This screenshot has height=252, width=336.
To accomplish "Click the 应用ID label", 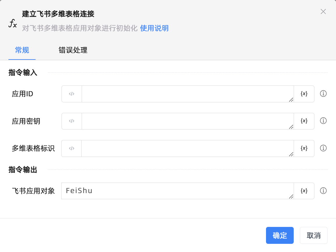I will [x=22, y=94].
